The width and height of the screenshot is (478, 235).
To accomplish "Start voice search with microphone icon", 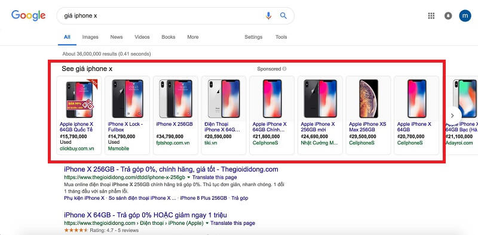I will [268, 16].
